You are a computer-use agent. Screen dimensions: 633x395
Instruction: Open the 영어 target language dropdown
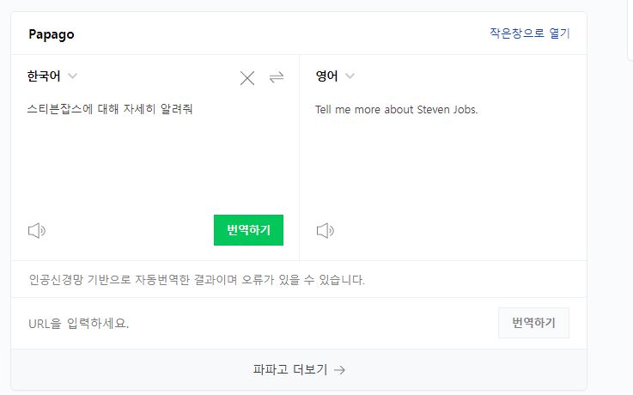click(335, 76)
